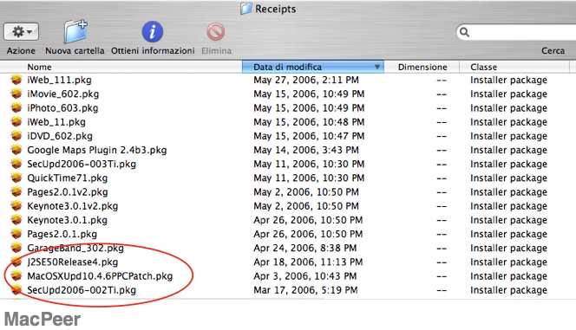
Task: Select file name iMovie_602.pkg
Action: (62, 94)
